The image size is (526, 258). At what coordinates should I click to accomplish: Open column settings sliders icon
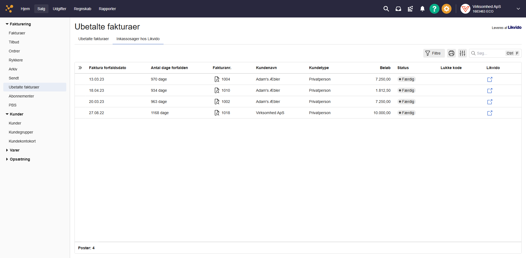pyautogui.click(x=462, y=53)
